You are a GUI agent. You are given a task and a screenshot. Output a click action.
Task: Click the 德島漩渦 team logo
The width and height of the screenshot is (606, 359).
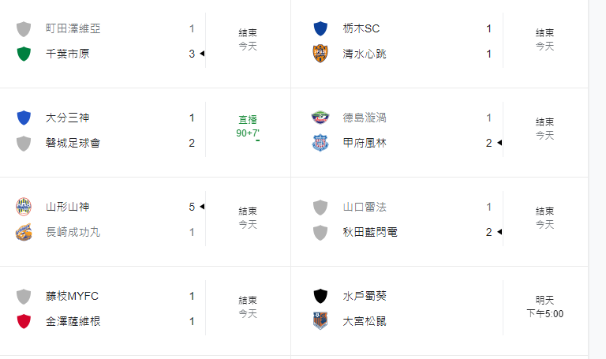point(320,118)
